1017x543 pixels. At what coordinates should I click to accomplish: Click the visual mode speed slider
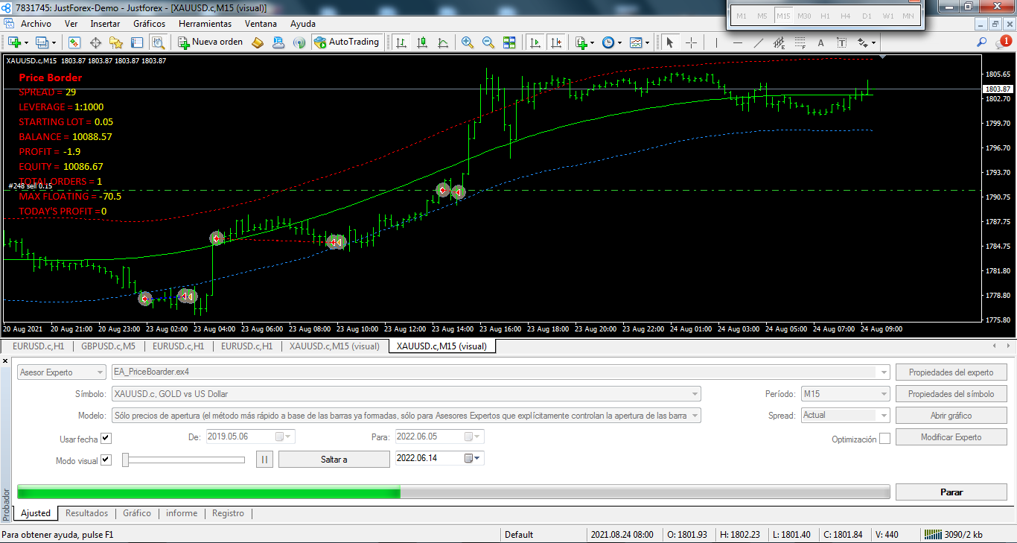(x=184, y=460)
